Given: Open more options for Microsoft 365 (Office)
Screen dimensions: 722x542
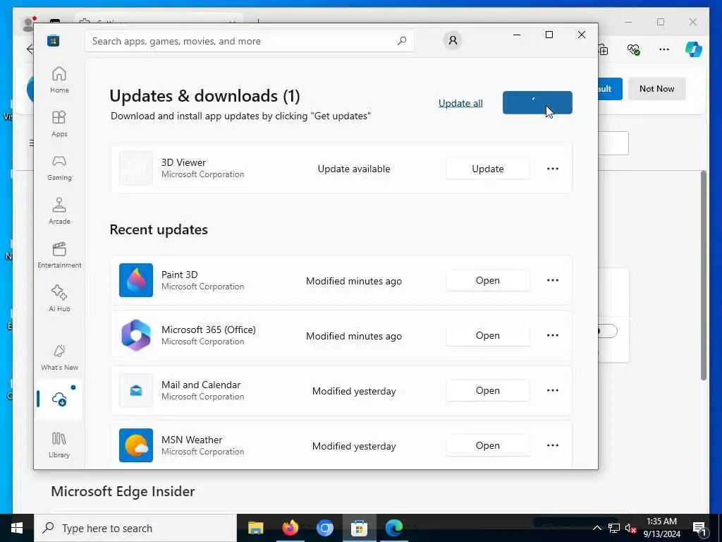Looking at the screenshot, I should (553, 335).
